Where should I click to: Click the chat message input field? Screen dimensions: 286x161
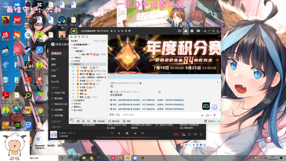click(161, 115)
